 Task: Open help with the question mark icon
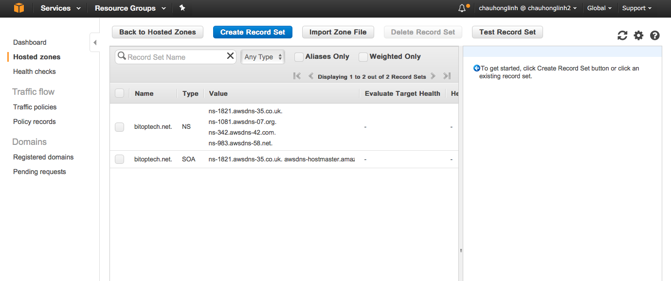pyautogui.click(x=655, y=35)
